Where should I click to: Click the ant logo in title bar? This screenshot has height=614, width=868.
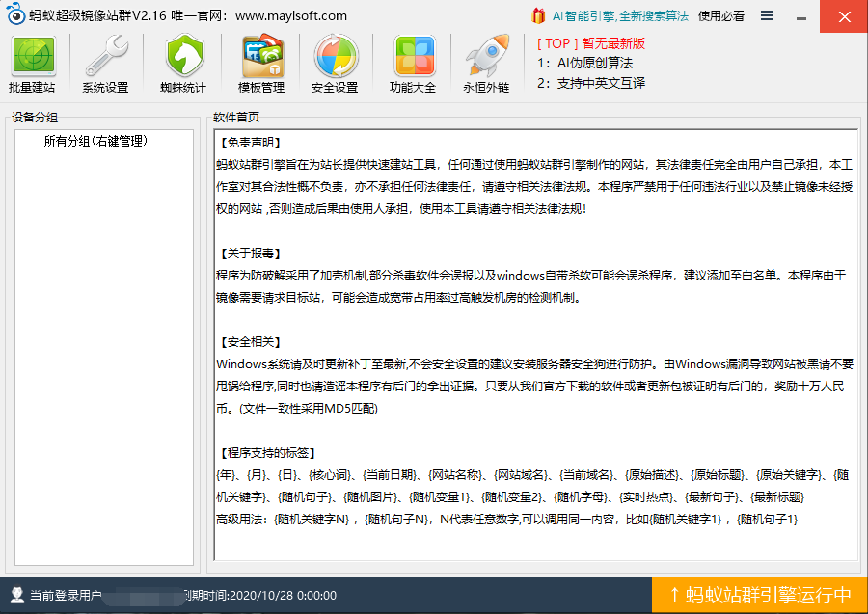pyautogui.click(x=14, y=15)
